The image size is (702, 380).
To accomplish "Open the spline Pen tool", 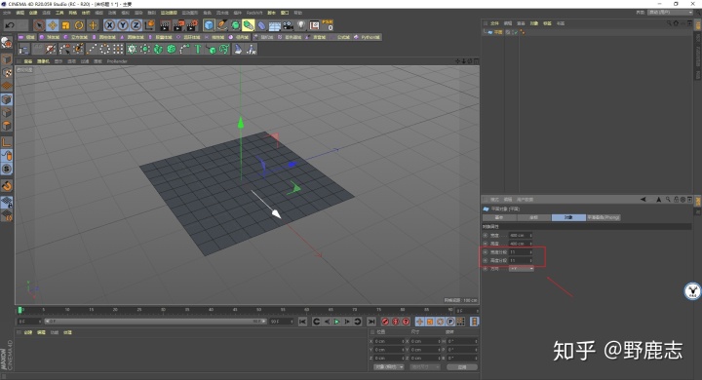I will (x=222, y=25).
